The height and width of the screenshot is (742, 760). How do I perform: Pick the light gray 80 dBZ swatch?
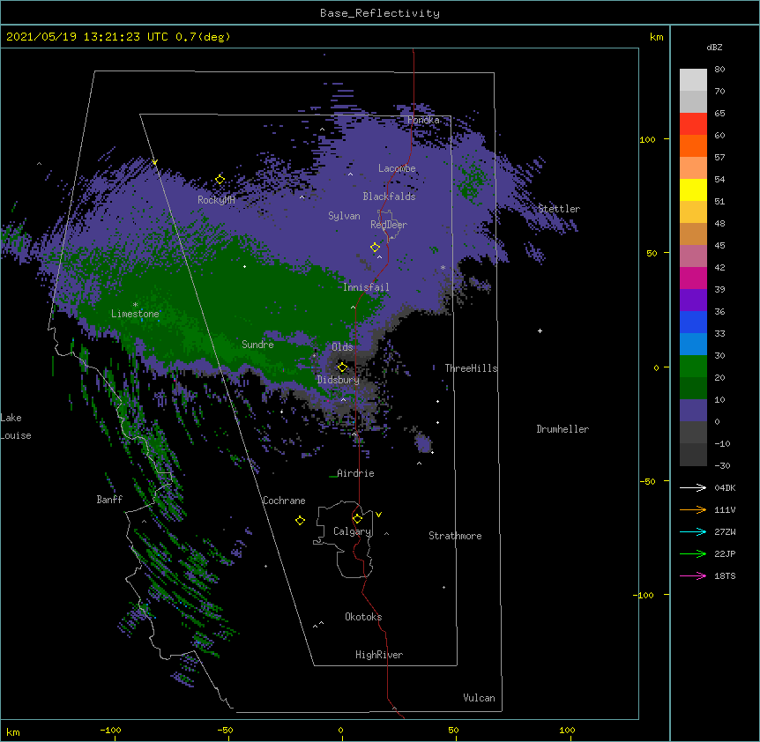pyautogui.click(x=693, y=79)
